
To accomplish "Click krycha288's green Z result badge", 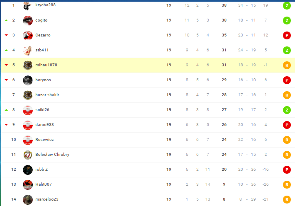I will coord(287,6).
